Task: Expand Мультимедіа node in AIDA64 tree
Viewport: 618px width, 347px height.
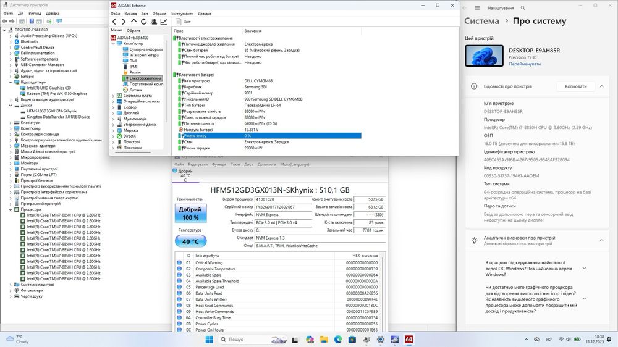Action: (x=113, y=119)
